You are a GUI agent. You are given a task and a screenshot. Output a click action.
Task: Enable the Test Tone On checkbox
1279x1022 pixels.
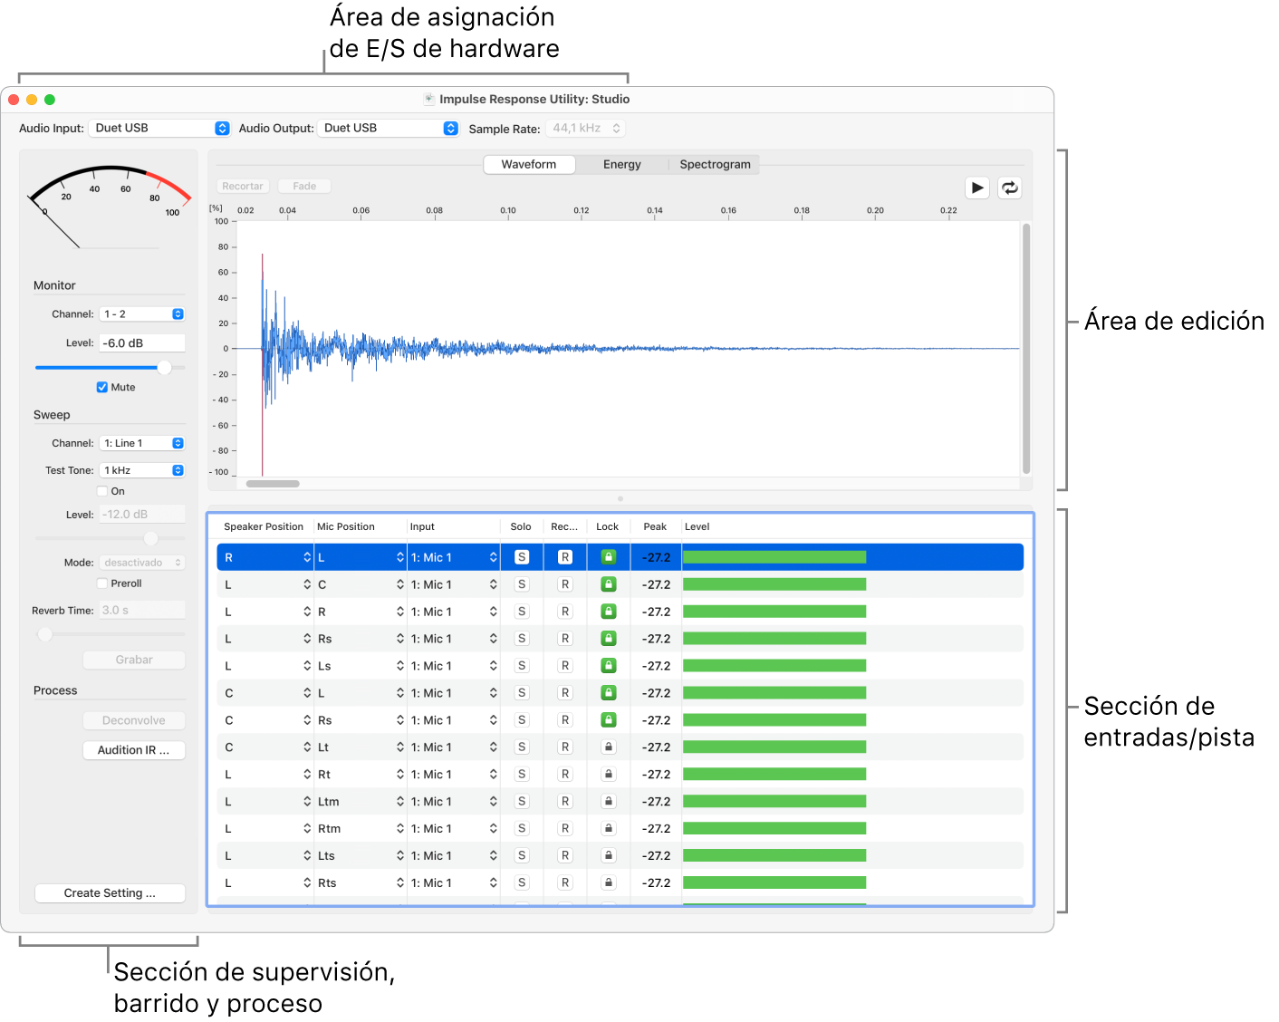pyautogui.click(x=102, y=491)
